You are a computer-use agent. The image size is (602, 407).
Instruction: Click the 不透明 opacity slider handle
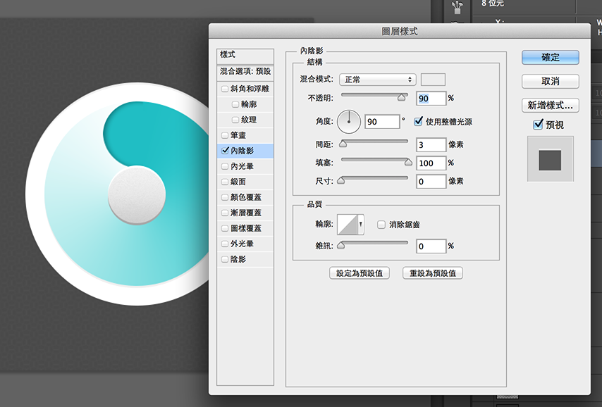(402, 98)
